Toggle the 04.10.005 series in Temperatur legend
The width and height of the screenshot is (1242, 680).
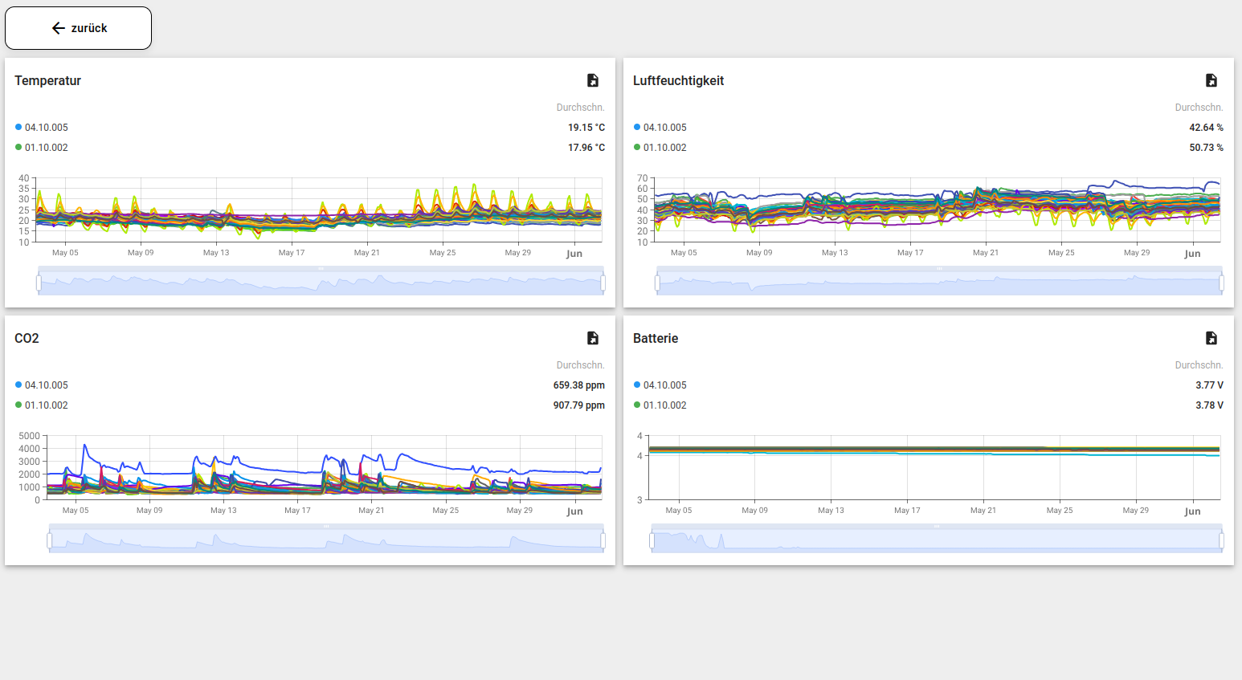(x=42, y=128)
